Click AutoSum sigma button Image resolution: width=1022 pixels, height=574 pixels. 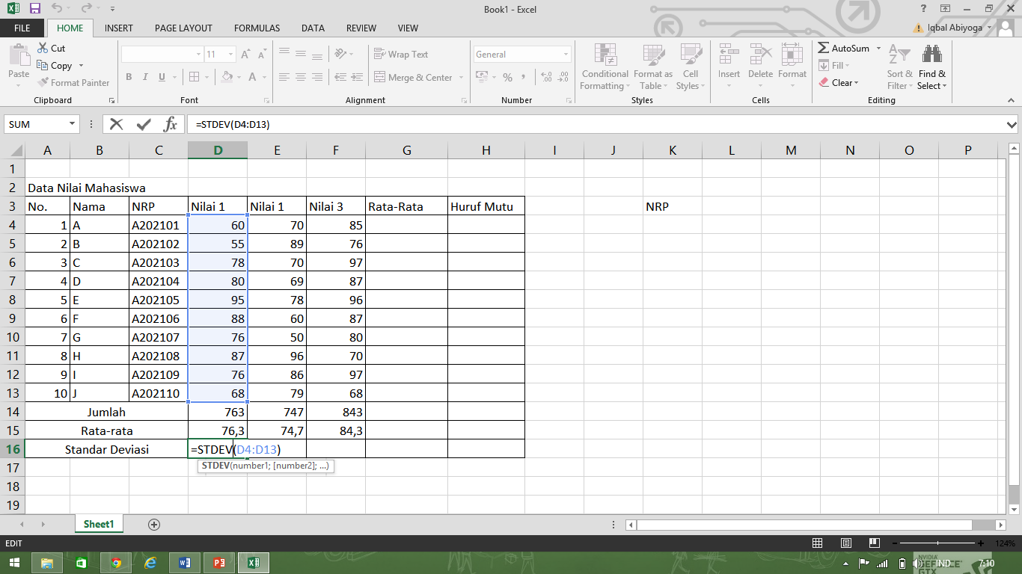click(x=845, y=48)
